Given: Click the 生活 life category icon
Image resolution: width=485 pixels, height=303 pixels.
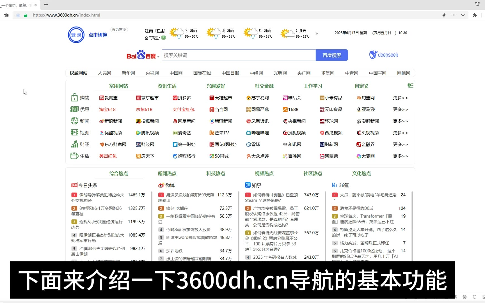Looking at the screenshot, I should point(74,156).
